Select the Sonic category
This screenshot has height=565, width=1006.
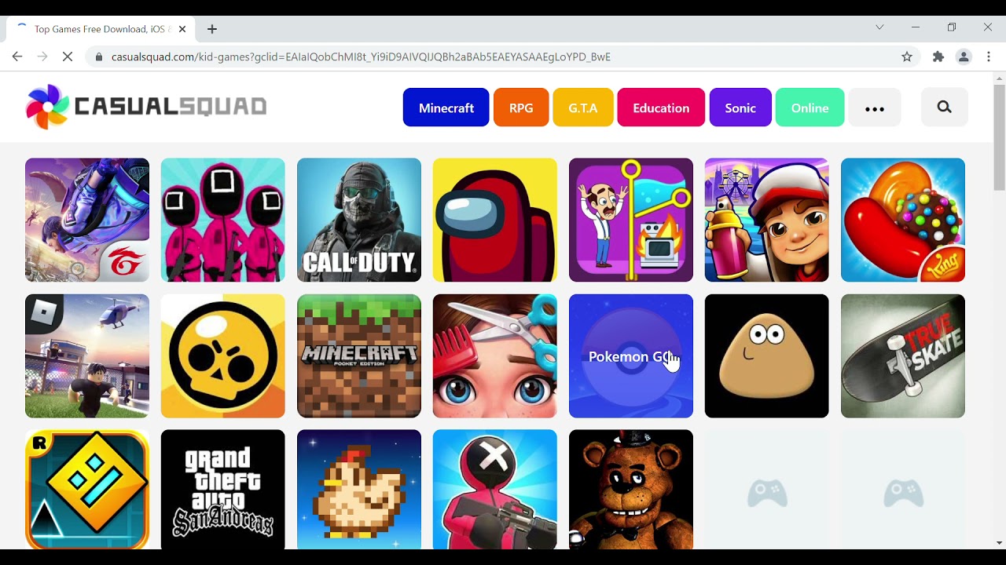(740, 108)
